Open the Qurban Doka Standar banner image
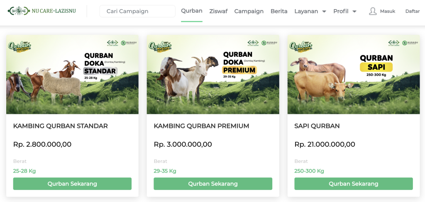Screen dimensions: 425x202 tap(72, 75)
